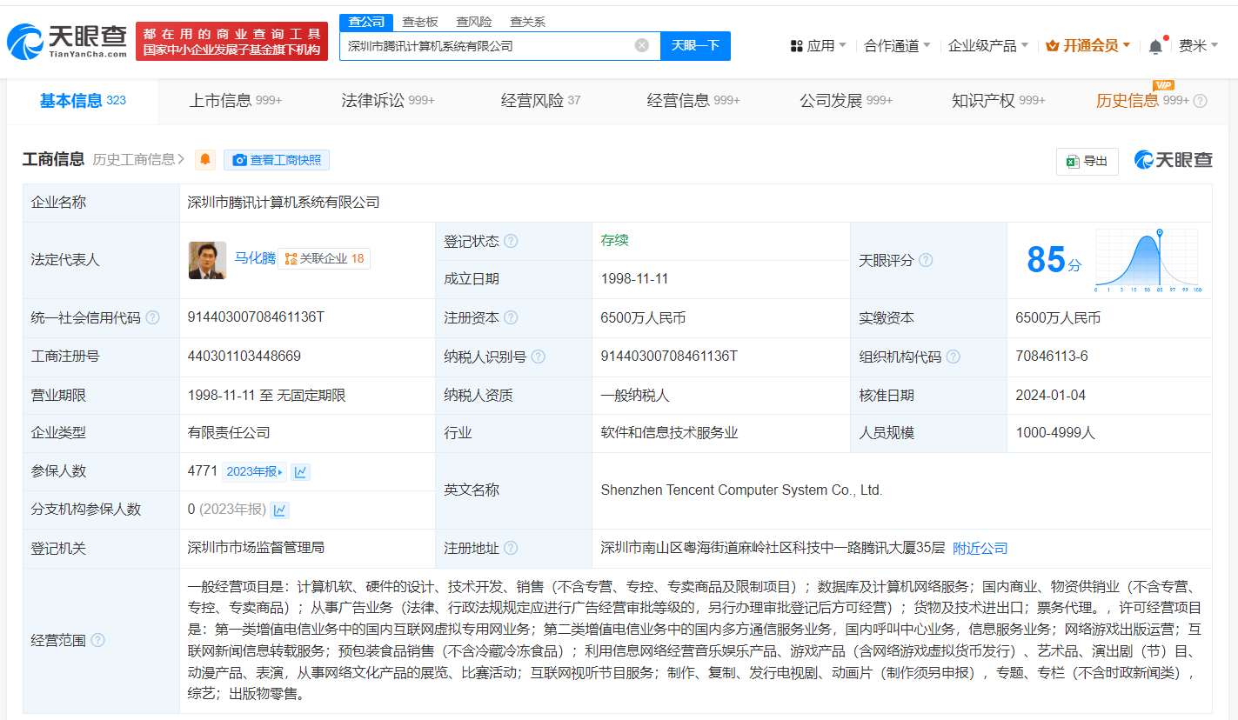Open the 经营信息 tab
This screenshot has height=720, width=1238.
tap(693, 101)
